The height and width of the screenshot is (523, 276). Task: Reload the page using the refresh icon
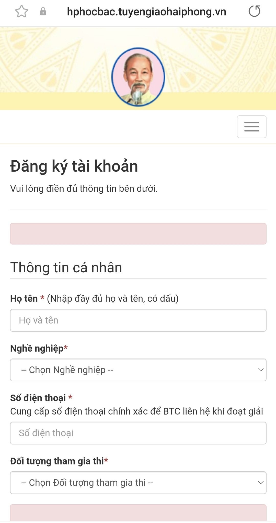click(254, 11)
